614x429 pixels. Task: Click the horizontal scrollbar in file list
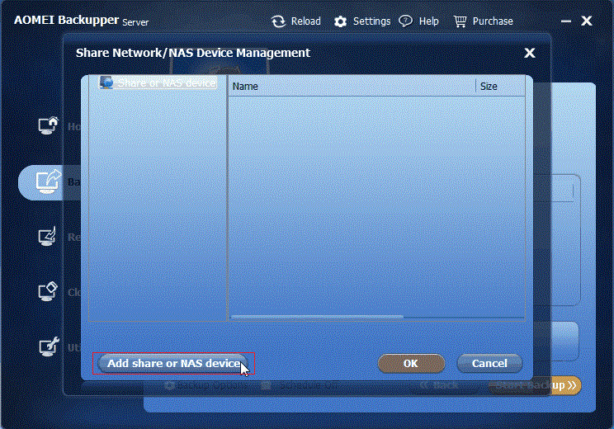[317, 317]
